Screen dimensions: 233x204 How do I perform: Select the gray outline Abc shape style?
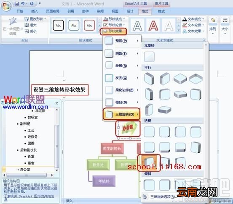click(x=74, y=25)
